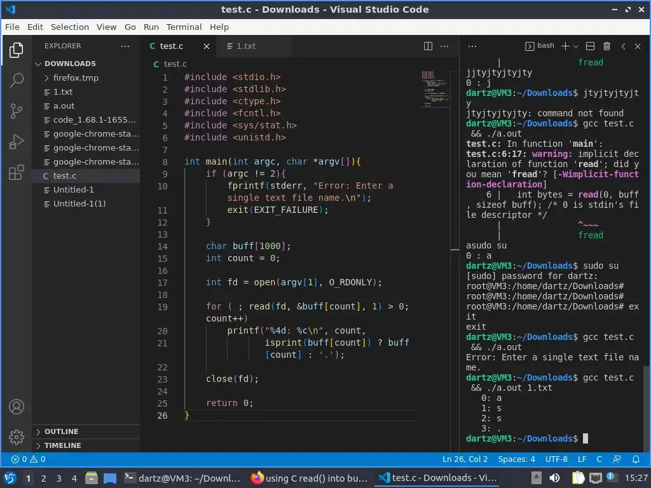This screenshot has width=651, height=488.
Task: Open the Search view icon
Action: (x=16, y=81)
